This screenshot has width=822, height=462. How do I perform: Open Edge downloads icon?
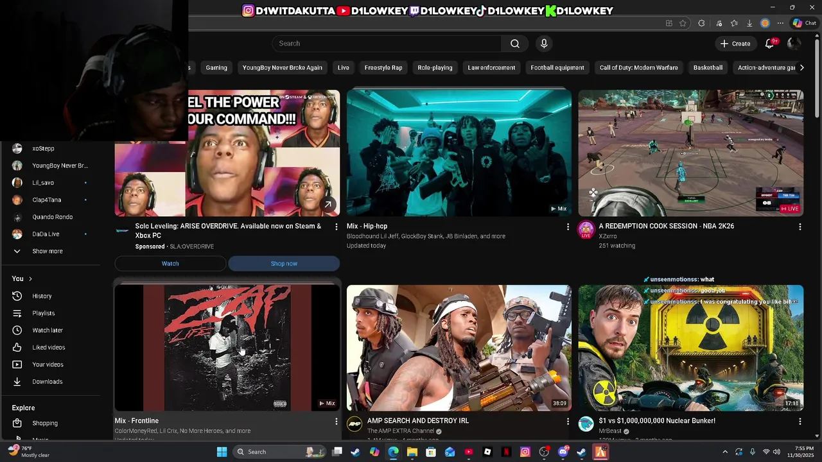749,23
